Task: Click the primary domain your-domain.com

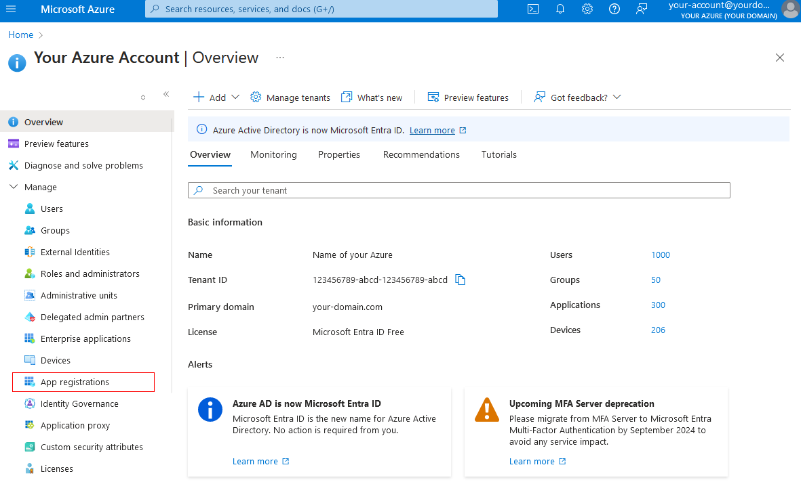Action: point(347,307)
